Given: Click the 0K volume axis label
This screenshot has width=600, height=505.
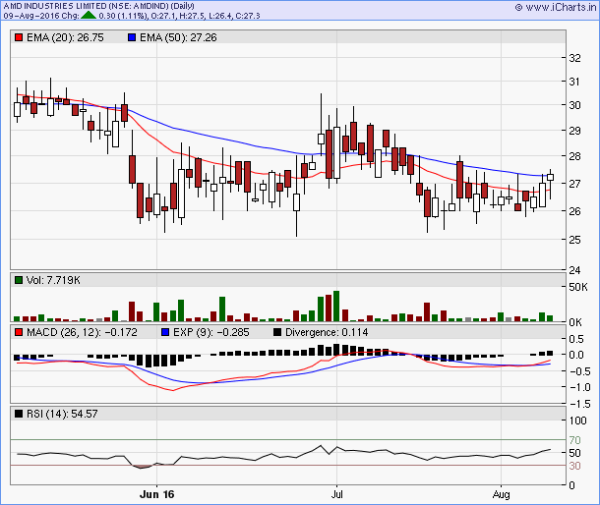Looking at the screenshot, I should coord(575,322).
